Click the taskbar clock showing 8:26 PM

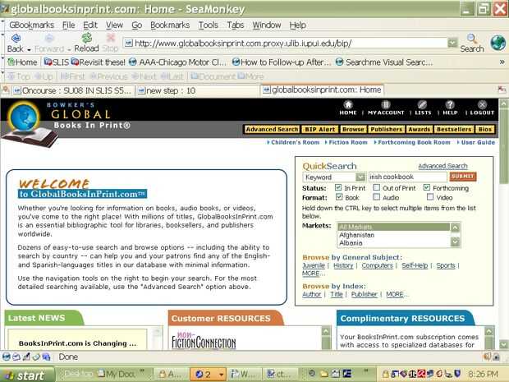[483, 374]
